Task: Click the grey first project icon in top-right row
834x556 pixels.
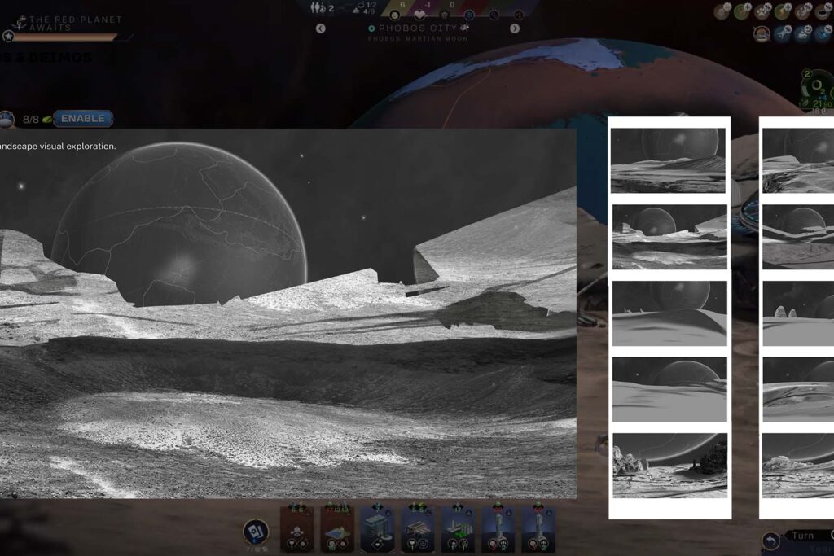Action: 722,11
